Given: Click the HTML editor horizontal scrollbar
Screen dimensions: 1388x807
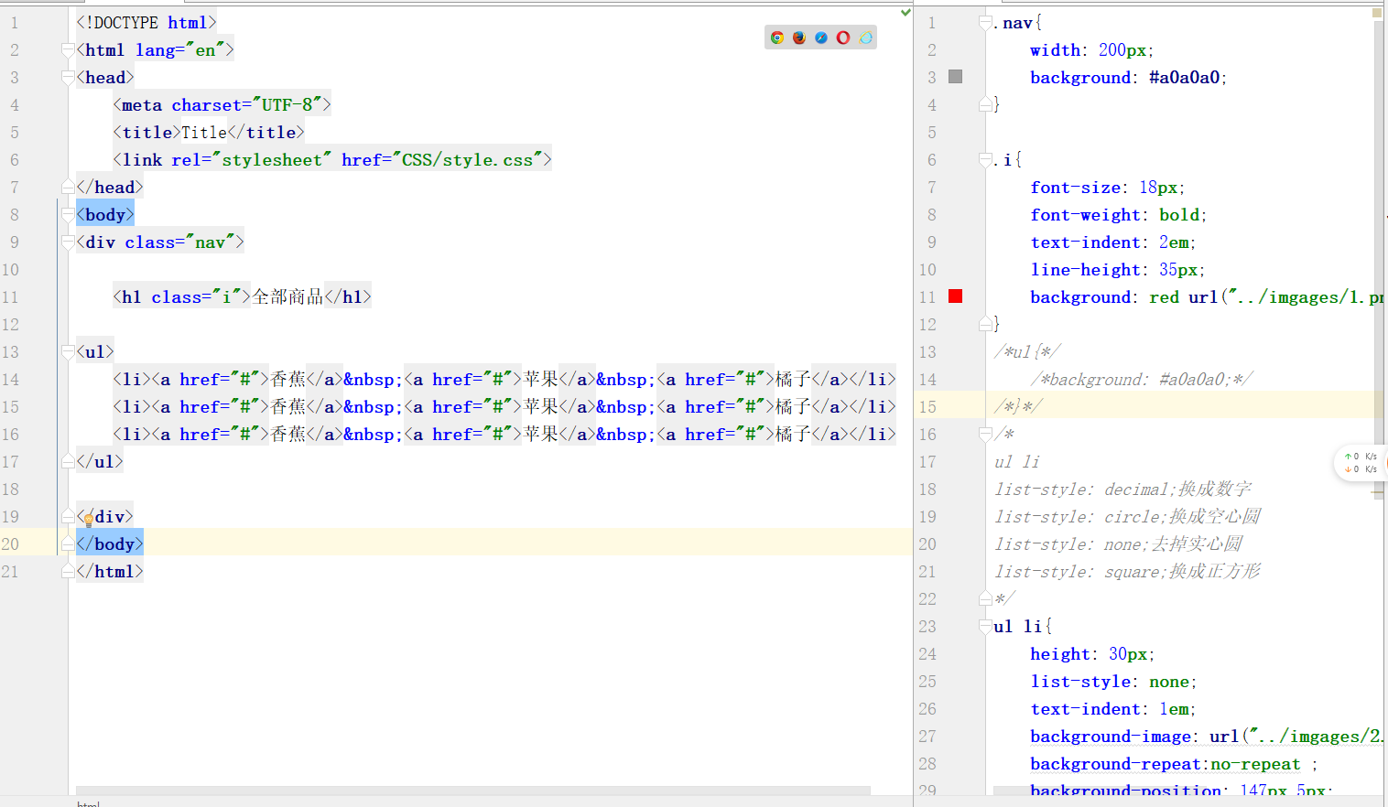Looking at the screenshot, I should tap(473, 791).
